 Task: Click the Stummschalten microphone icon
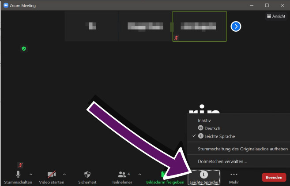18,175
